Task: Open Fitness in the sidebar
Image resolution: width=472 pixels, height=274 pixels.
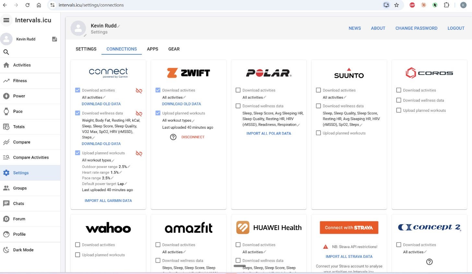Action: [x=30, y=81]
